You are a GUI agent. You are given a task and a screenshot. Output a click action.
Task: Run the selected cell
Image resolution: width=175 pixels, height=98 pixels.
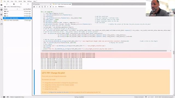tap(48, 7)
